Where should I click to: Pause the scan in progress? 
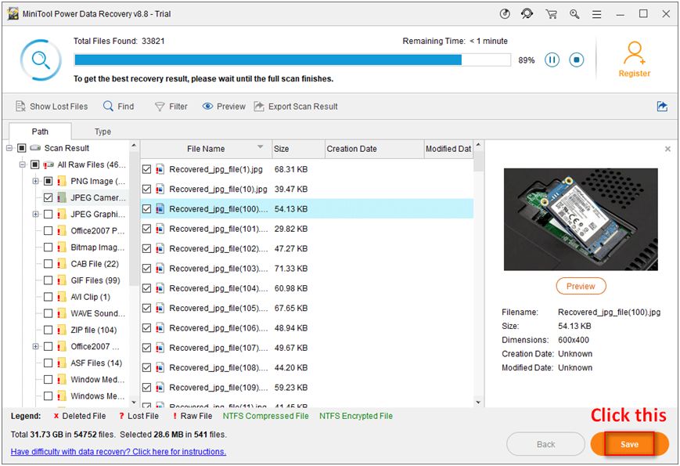(x=552, y=60)
